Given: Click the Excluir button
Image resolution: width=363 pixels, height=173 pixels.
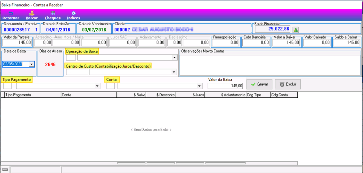Looking at the screenshot, I should click(288, 84).
